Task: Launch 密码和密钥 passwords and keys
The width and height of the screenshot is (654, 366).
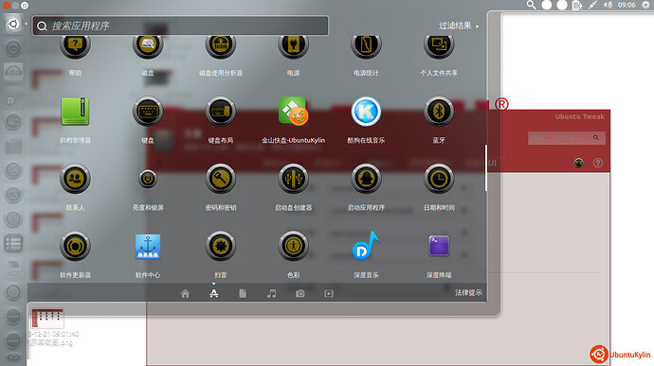Action: 220,179
